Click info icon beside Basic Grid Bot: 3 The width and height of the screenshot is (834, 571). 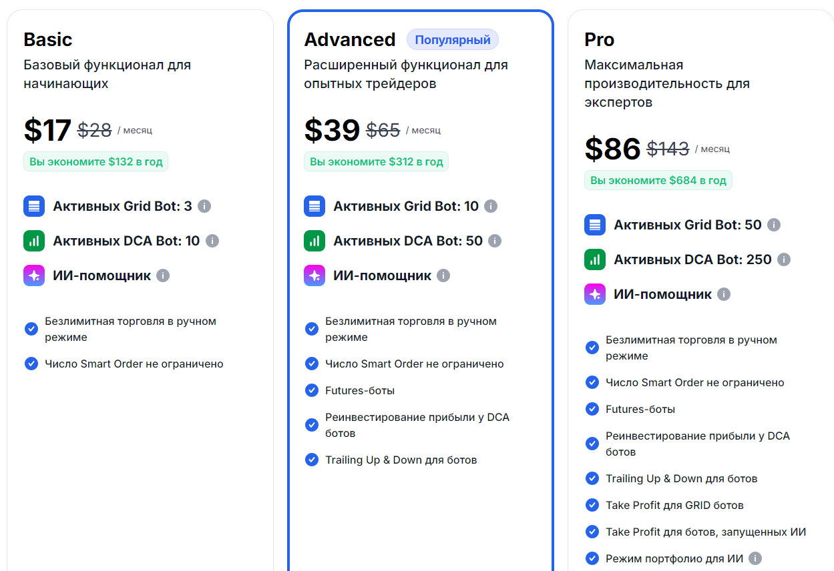pos(204,206)
